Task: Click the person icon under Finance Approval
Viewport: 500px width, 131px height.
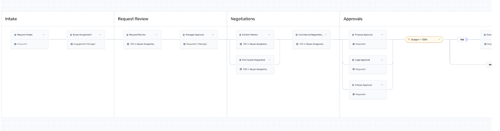Action: pos(353,44)
